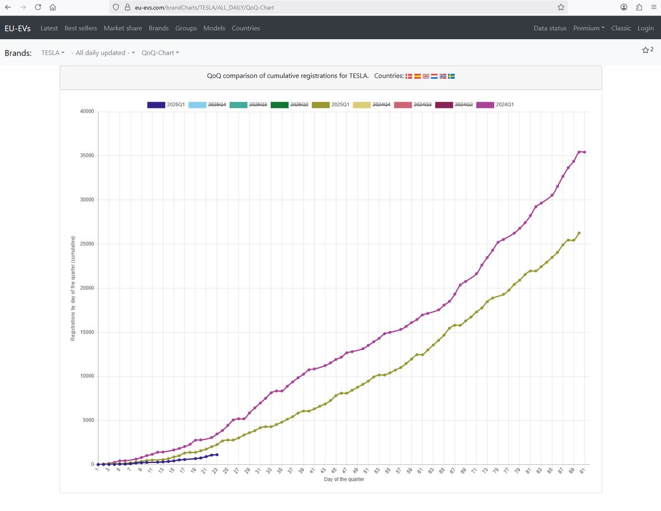
Task: Click the purple 2024Q1 color swatch
Action: pos(485,105)
